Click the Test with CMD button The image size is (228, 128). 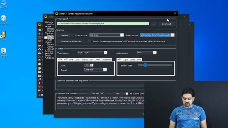click(98, 94)
